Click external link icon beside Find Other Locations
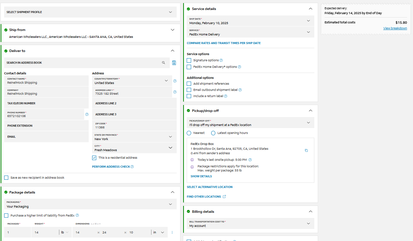Screen dimensions: 413x241 tap(224, 197)
